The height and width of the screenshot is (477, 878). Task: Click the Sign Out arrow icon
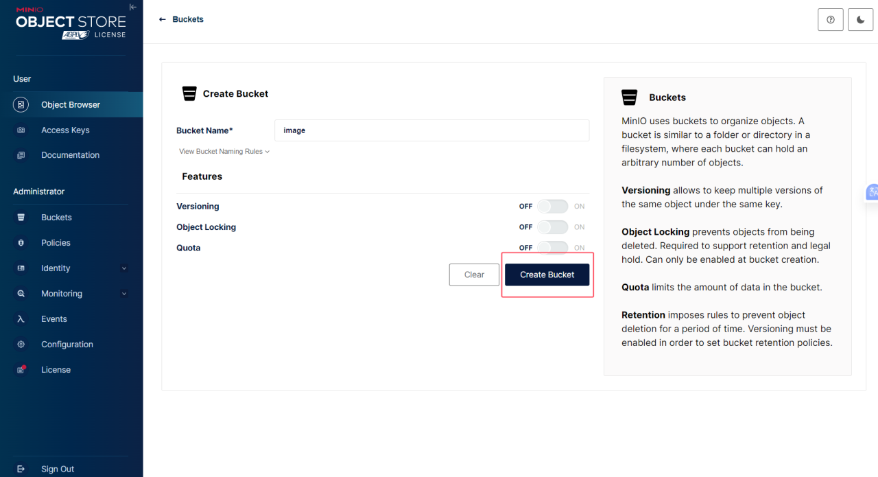[21, 469]
